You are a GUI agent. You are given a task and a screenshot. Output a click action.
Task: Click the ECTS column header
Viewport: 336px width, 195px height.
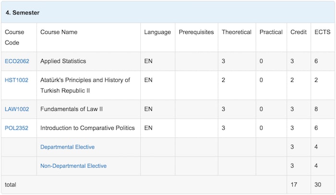tap(321, 33)
